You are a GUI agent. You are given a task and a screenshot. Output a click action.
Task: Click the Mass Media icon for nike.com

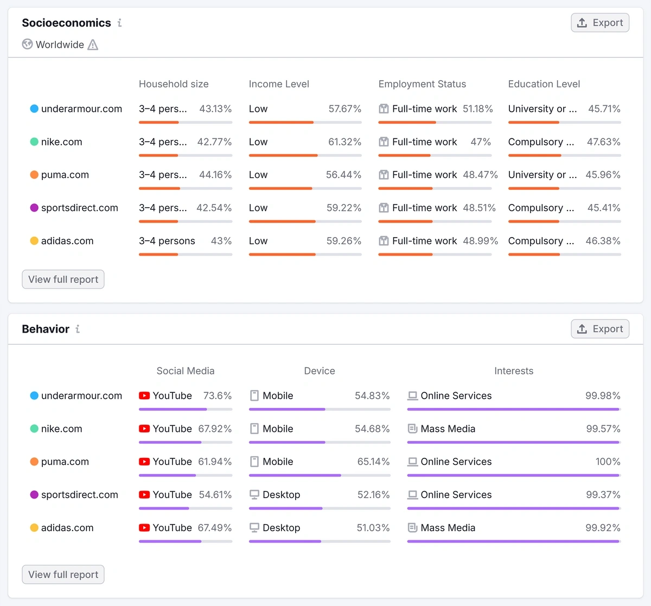412,429
